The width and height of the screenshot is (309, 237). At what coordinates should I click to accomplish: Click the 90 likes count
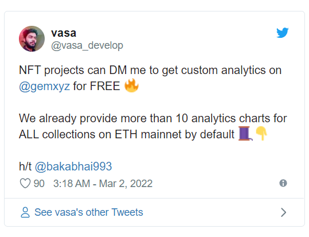[x=39, y=184]
